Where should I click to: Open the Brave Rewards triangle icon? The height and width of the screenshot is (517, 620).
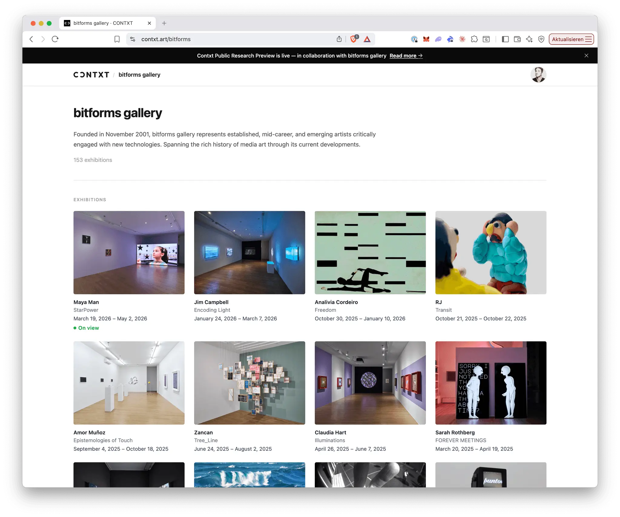(x=367, y=39)
